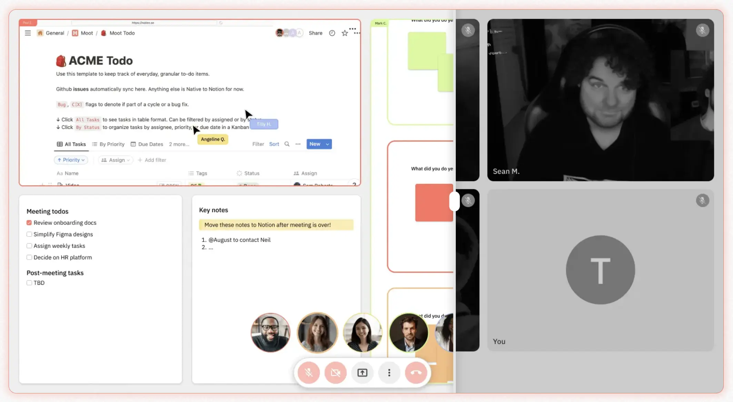This screenshot has width=733, height=402.
Task: Click the search icon in task list
Action: (x=287, y=143)
